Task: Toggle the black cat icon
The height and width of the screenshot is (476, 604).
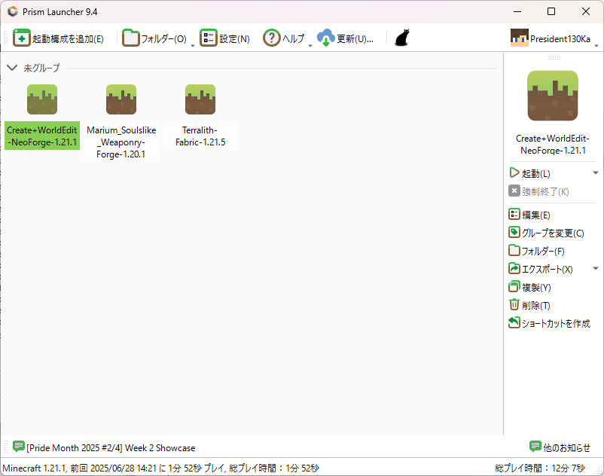Action: [401, 38]
